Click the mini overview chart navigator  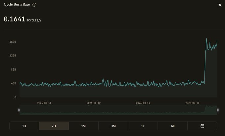coord(118,110)
